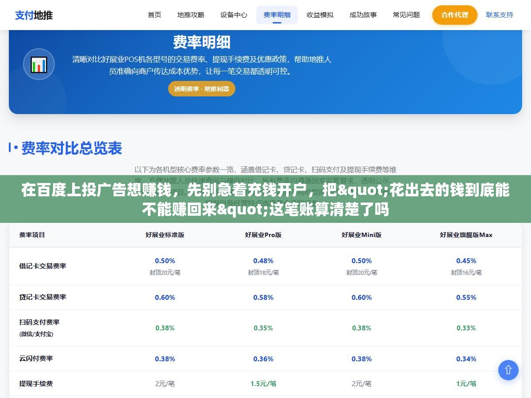Click the 0.58% credit card rate
Viewport: 531px width, 398px height.
coord(263,298)
